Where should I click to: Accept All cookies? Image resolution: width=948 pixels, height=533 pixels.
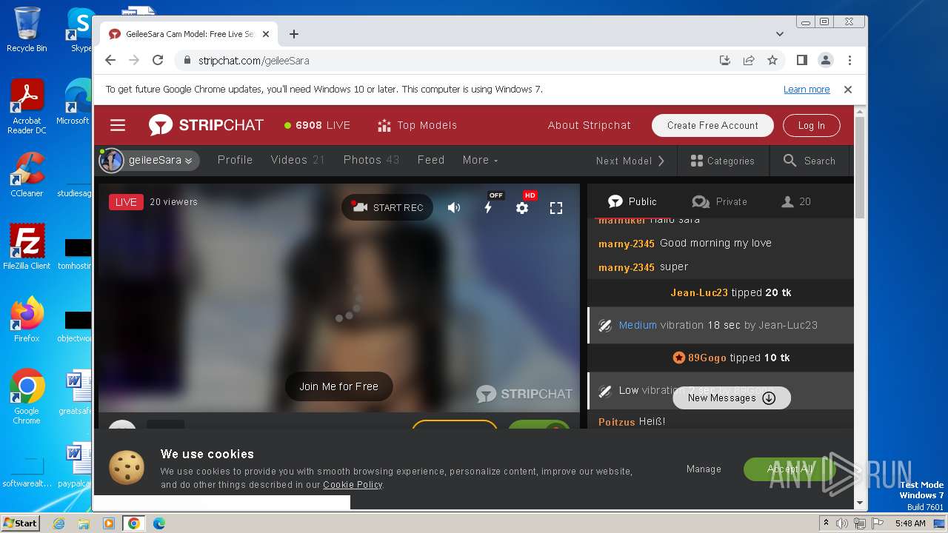[790, 469]
